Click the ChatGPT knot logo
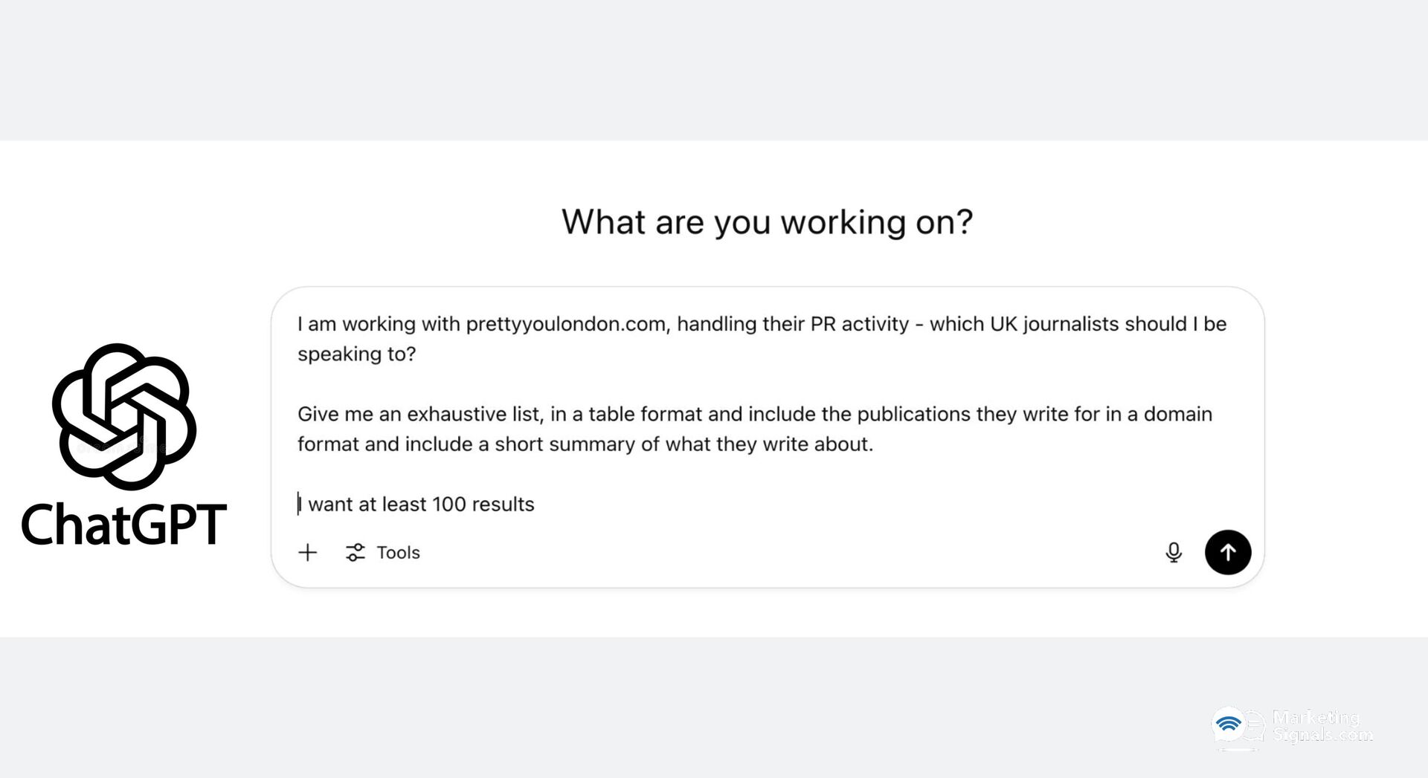 (x=124, y=416)
